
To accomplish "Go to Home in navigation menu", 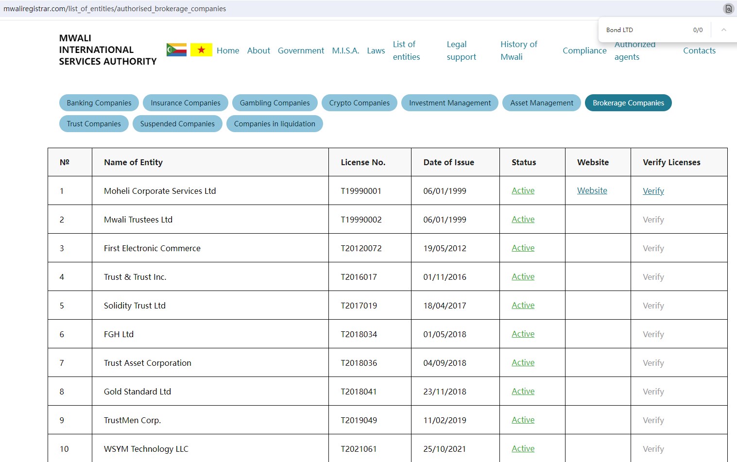I will click(x=228, y=51).
